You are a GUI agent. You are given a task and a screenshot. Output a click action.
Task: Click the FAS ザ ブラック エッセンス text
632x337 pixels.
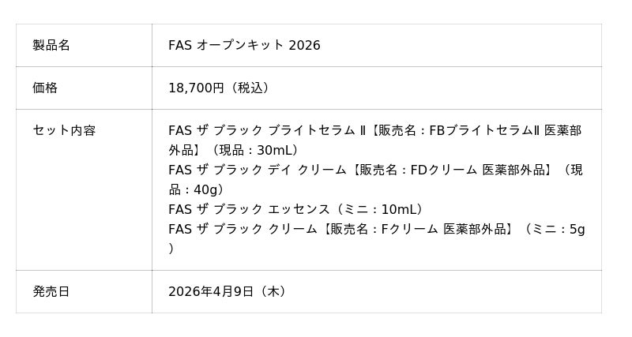pos(248,209)
